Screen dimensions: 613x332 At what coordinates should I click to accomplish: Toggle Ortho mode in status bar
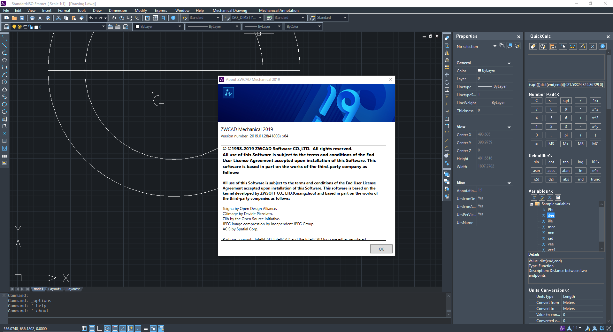tap(100, 328)
